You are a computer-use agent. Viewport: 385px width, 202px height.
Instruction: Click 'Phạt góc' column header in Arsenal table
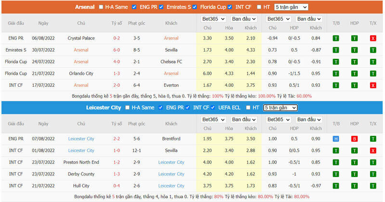(x=137, y=23)
